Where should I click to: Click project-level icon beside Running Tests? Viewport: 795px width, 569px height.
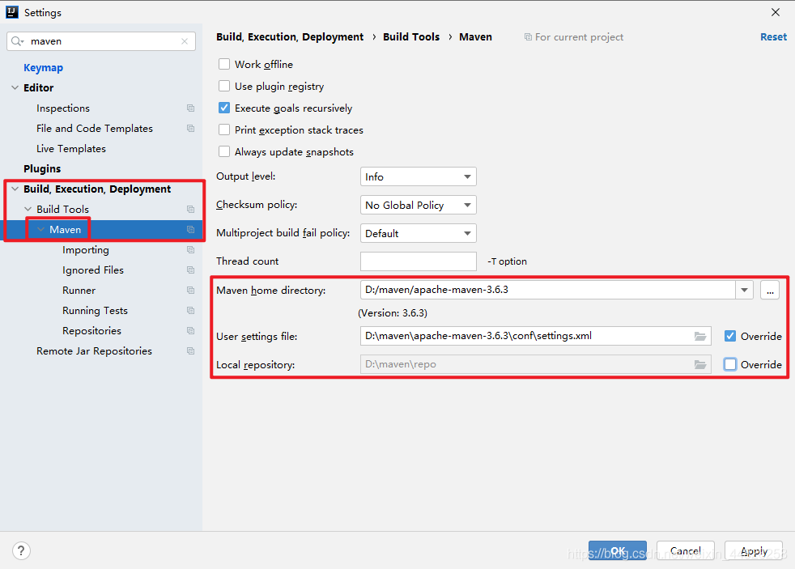[x=190, y=311]
